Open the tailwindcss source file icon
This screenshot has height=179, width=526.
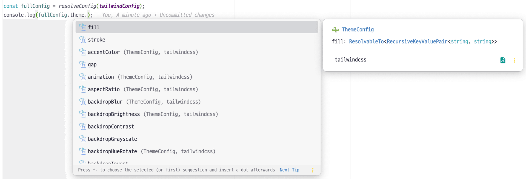click(503, 60)
